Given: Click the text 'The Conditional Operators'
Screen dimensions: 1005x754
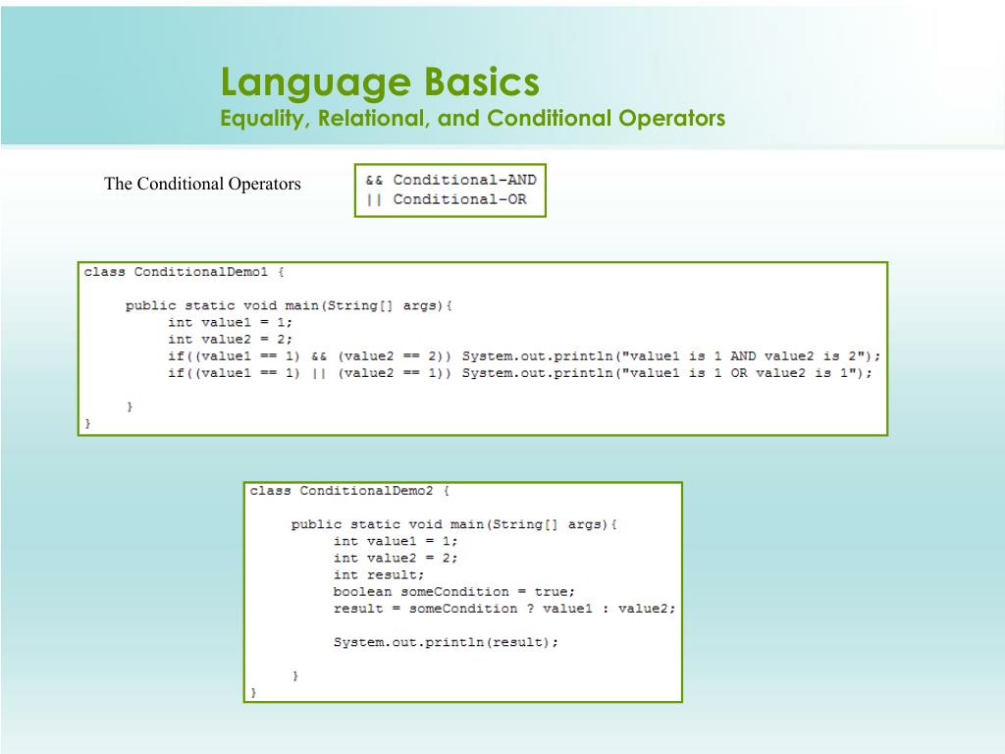Looking at the screenshot, I should [202, 184].
